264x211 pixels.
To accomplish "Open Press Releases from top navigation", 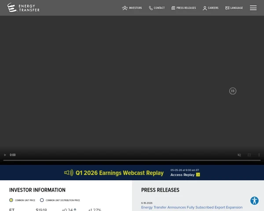I will point(183,8).
